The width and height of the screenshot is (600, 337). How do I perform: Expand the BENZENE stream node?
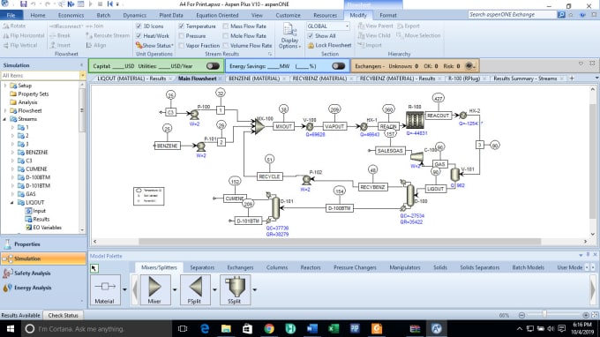[12, 153]
